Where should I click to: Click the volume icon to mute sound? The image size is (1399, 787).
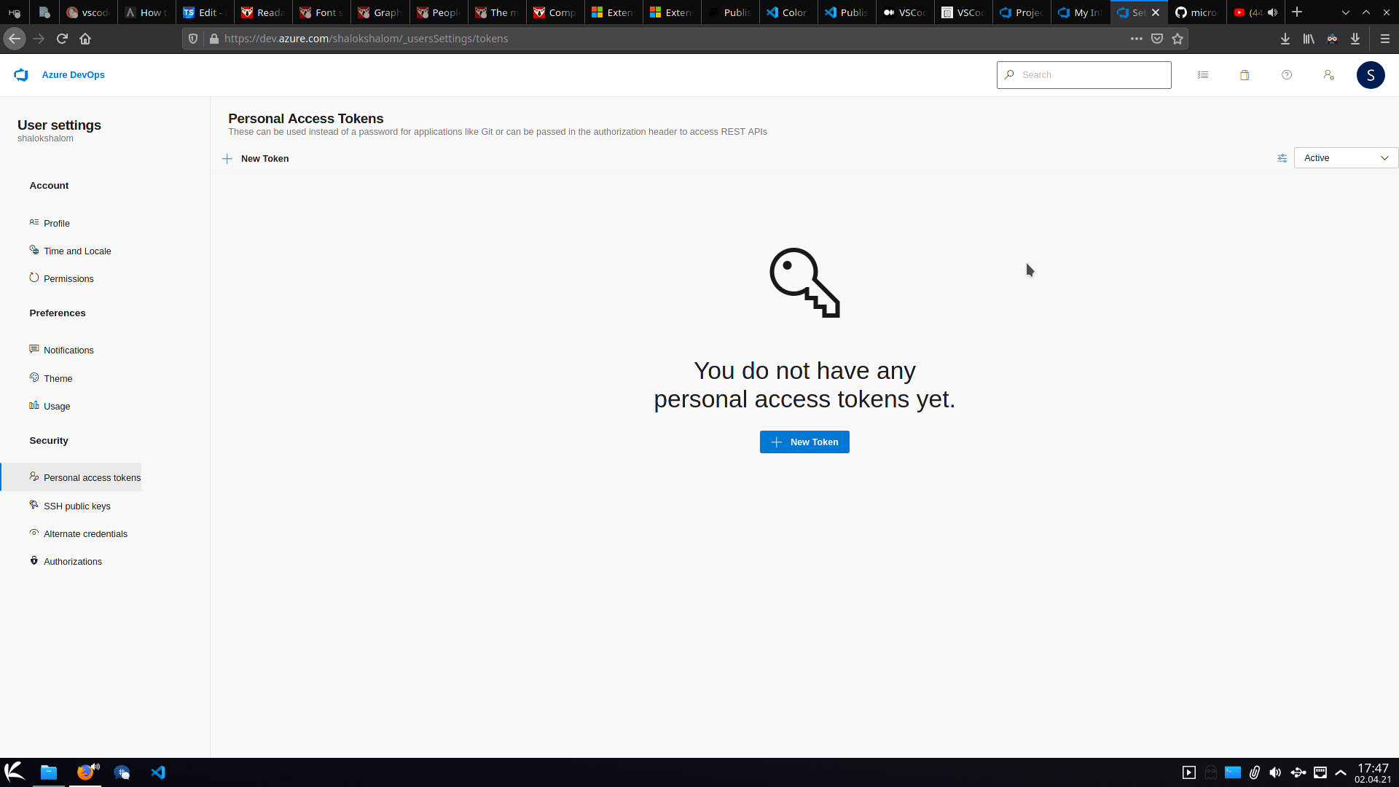point(1277,772)
